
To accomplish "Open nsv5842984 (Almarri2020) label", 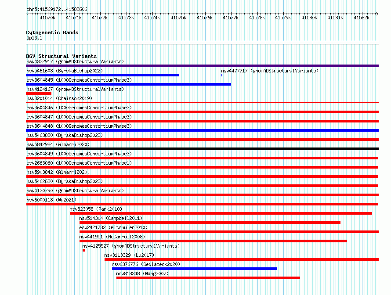I will click(58, 144).
